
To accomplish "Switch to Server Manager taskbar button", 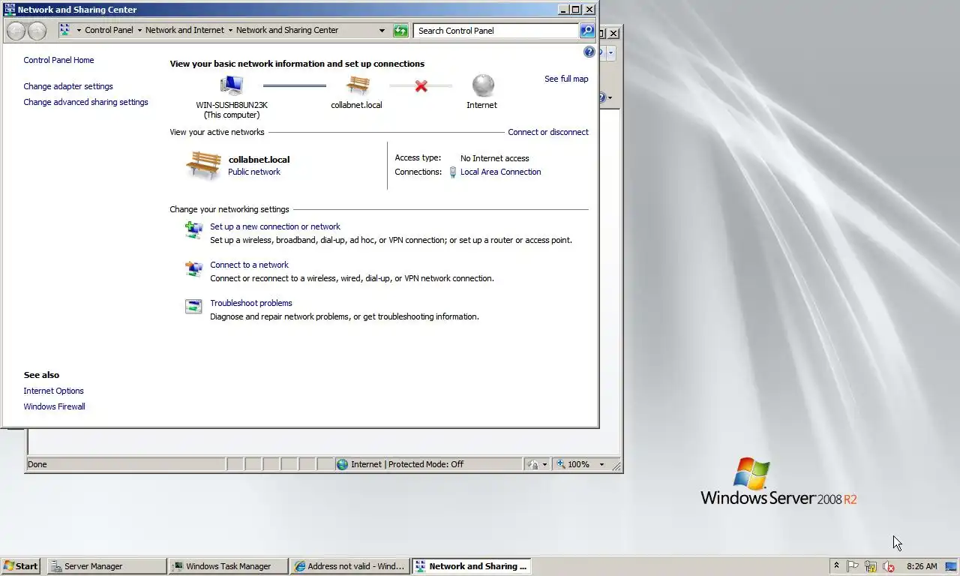I will (x=107, y=566).
